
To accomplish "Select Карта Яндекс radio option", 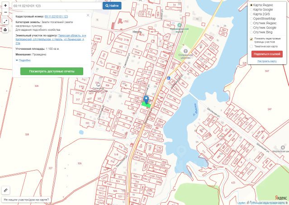I will pos(251,5).
